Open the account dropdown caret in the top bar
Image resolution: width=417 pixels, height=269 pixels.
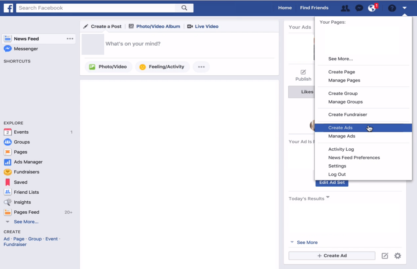click(x=404, y=7)
